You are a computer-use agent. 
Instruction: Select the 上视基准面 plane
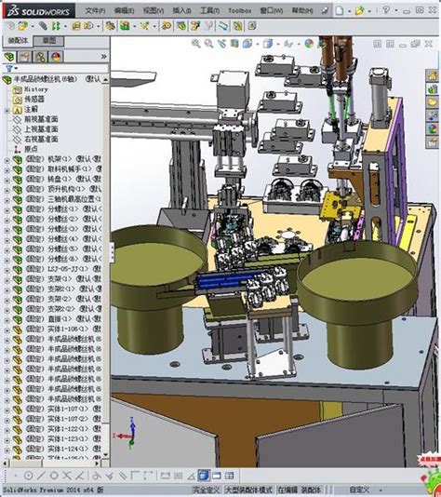(x=41, y=129)
